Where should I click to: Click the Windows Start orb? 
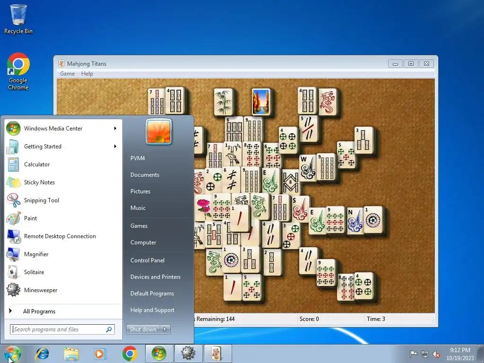(12, 354)
